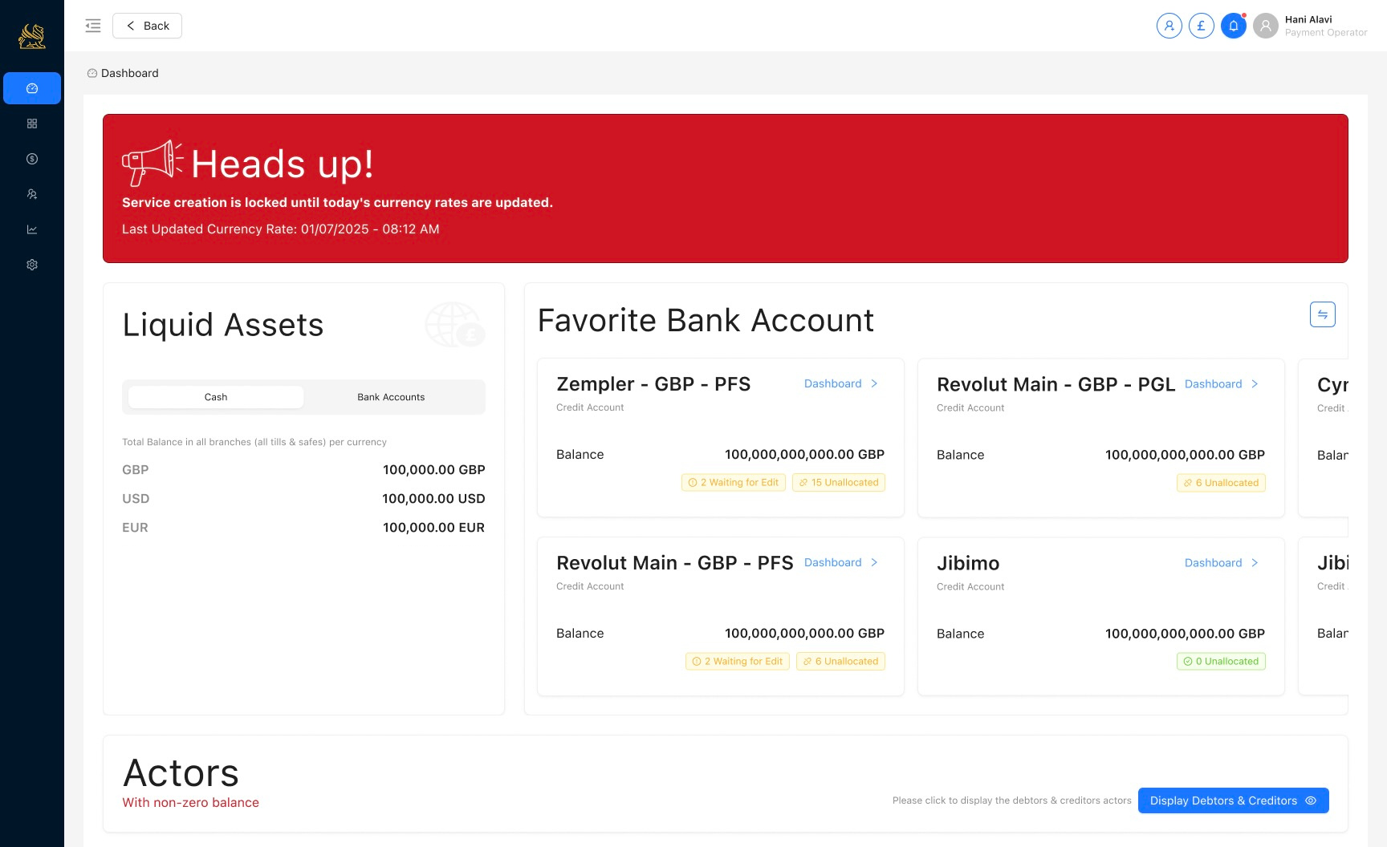Click Display Debtors & Creditors
Screen dimensions: 1387x847
(1233, 800)
